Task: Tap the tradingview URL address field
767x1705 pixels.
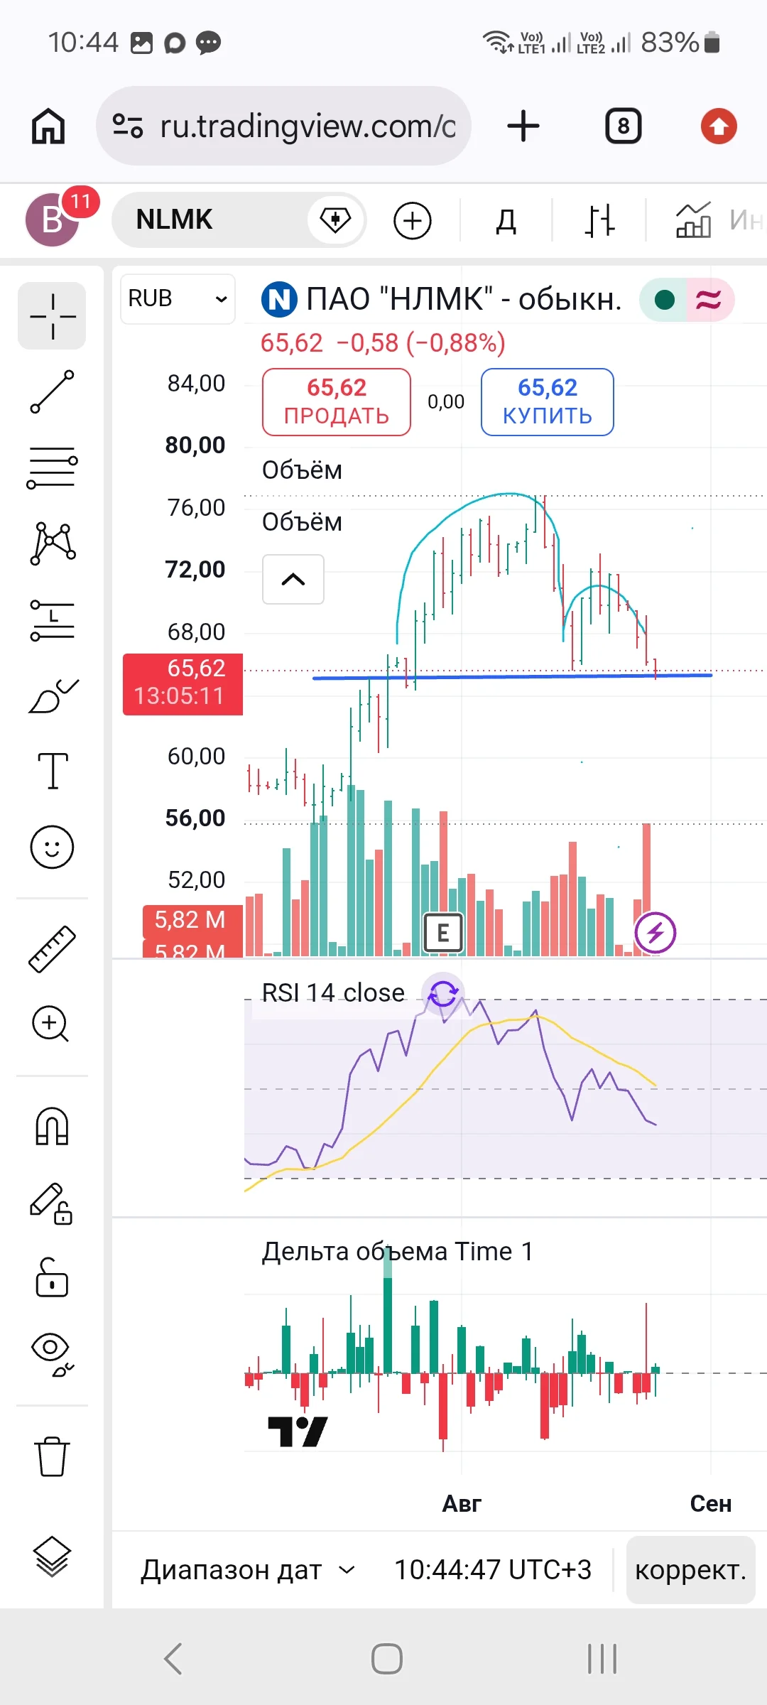Action: [284, 126]
